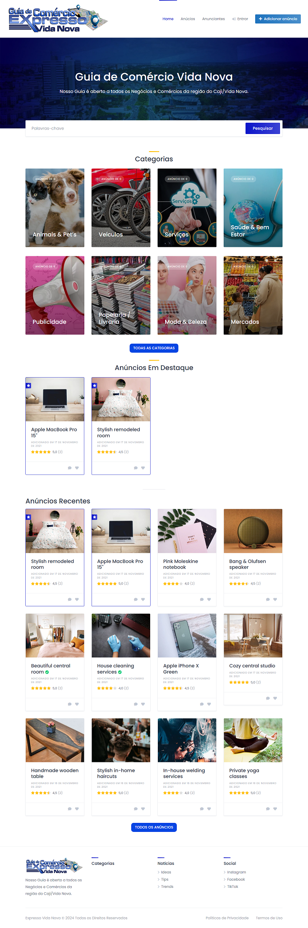Click comment icon on featured Stylish remodeled room card
Image resolution: width=308 pixels, height=928 pixels.
[136, 468]
